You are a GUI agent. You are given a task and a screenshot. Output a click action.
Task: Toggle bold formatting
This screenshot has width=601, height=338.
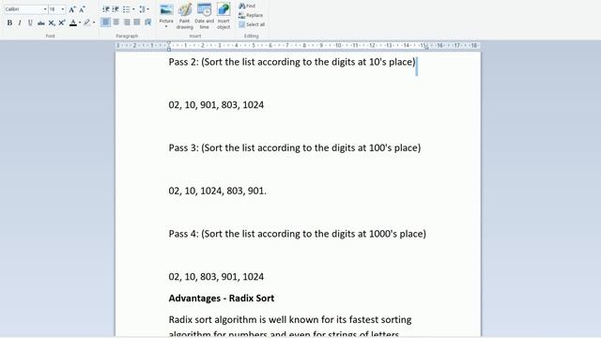pyautogui.click(x=9, y=23)
